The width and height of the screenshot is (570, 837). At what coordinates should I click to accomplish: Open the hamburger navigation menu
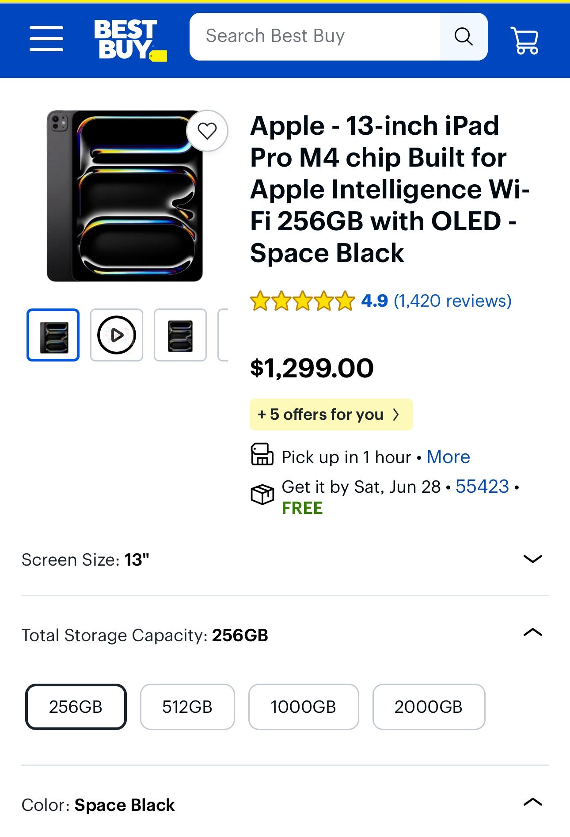(x=46, y=38)
